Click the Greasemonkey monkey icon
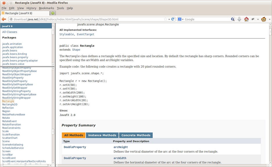 tap(264, 19)
